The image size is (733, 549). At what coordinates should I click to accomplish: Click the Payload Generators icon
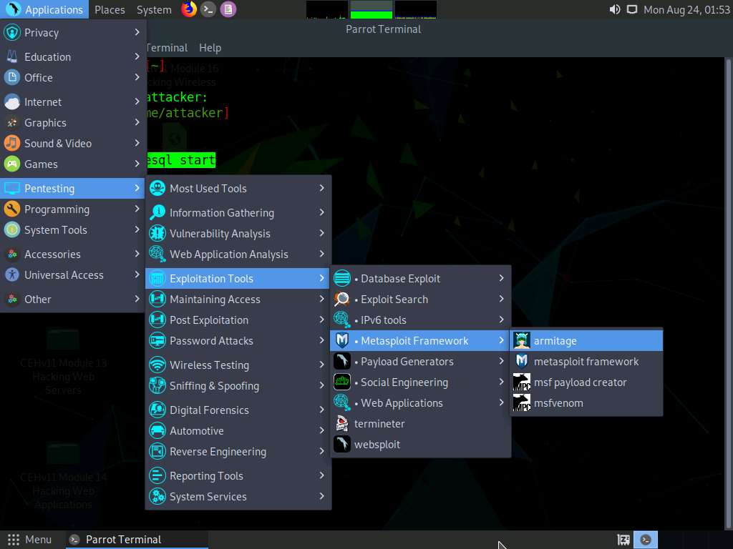tap(342, 361)
